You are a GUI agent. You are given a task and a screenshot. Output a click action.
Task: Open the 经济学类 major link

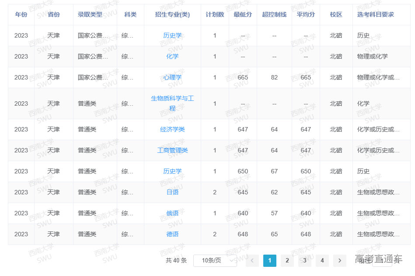coord(172,129)
